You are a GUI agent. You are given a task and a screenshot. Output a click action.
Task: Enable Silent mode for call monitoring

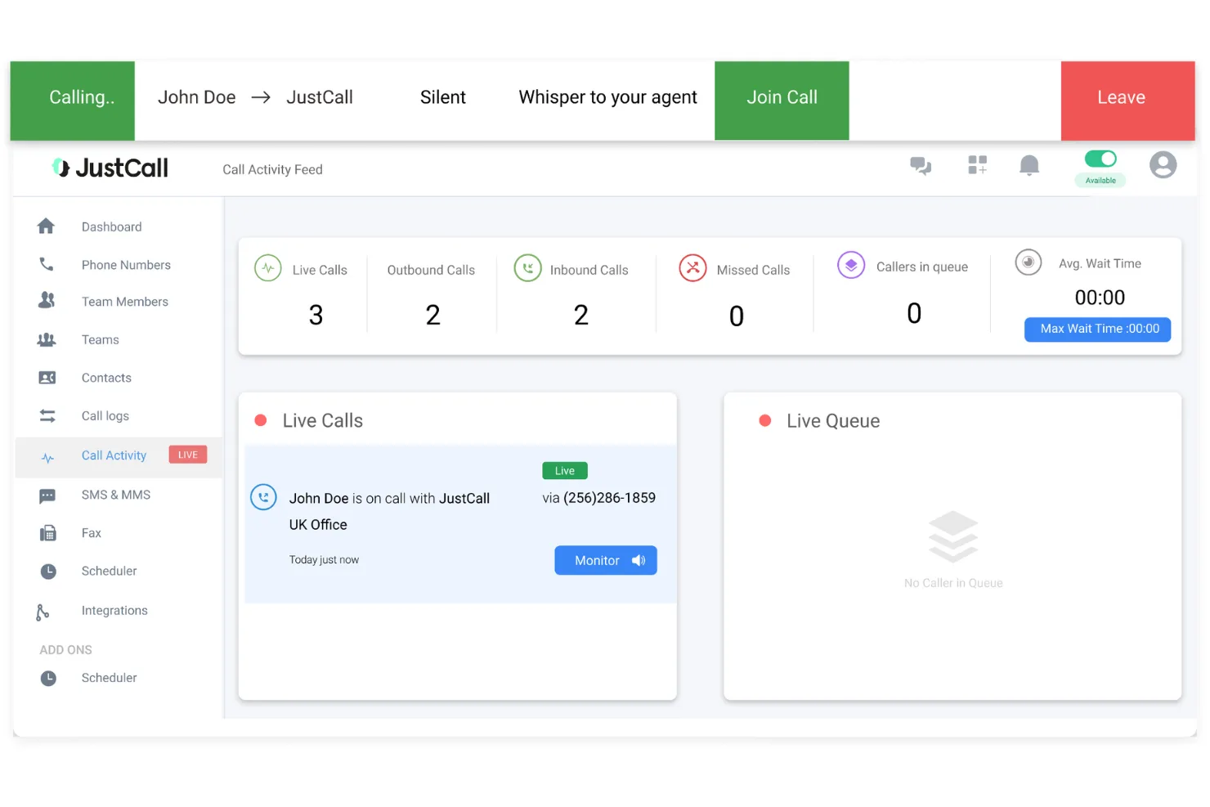click(442, 97)
